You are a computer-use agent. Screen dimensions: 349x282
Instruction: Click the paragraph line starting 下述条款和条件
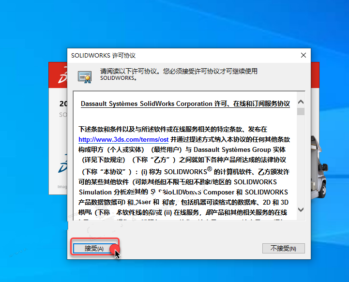pyautogui.click(x=173, y=129)
